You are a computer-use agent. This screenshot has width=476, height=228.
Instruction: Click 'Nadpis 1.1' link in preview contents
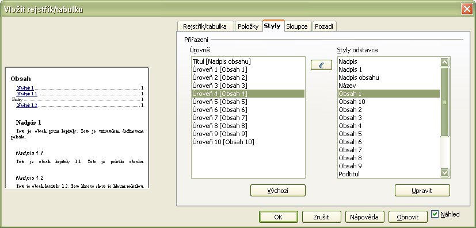coord(27,94)
